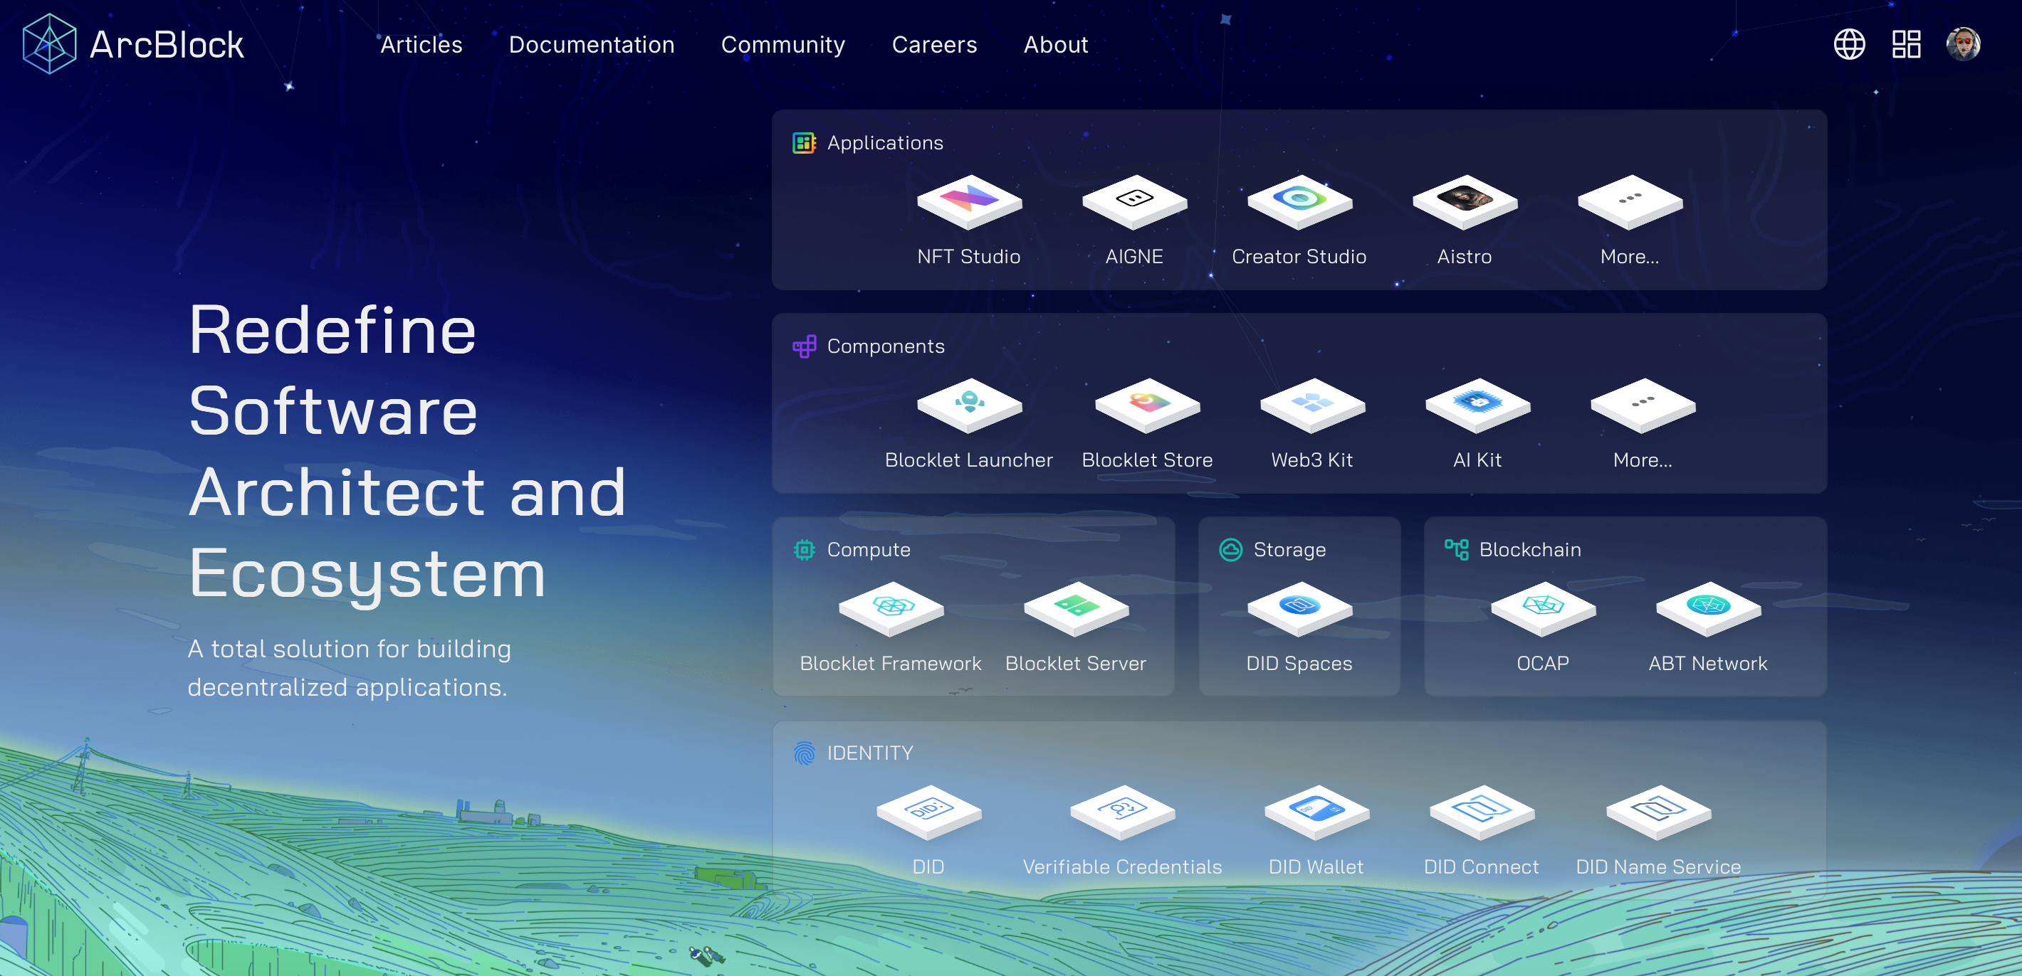This screenshot has width=2022, height=976.
Task: Go to Documentation in the navigation bar
Action: click(591, 45)
